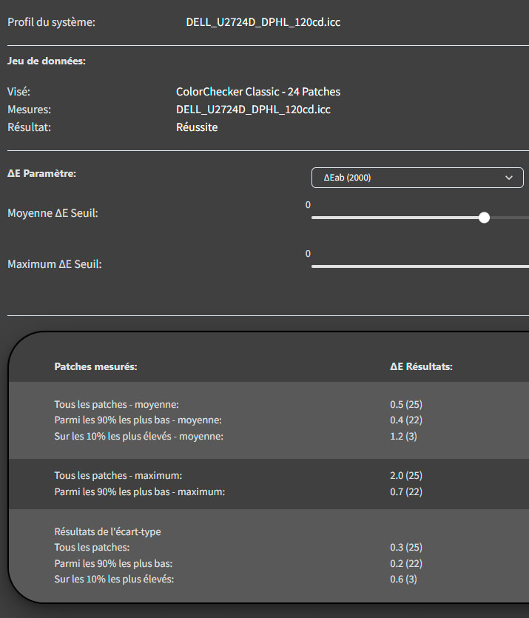The height and width of the screenshot is (618, 529).
Task: Click the value 0.4 (22)
Action: click(406, 420)
